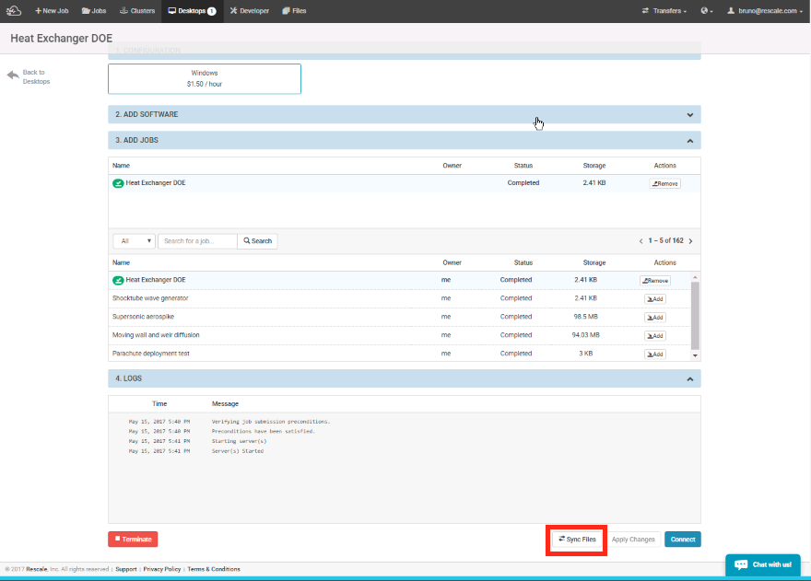Expand the Add Software section

[689, 115]
